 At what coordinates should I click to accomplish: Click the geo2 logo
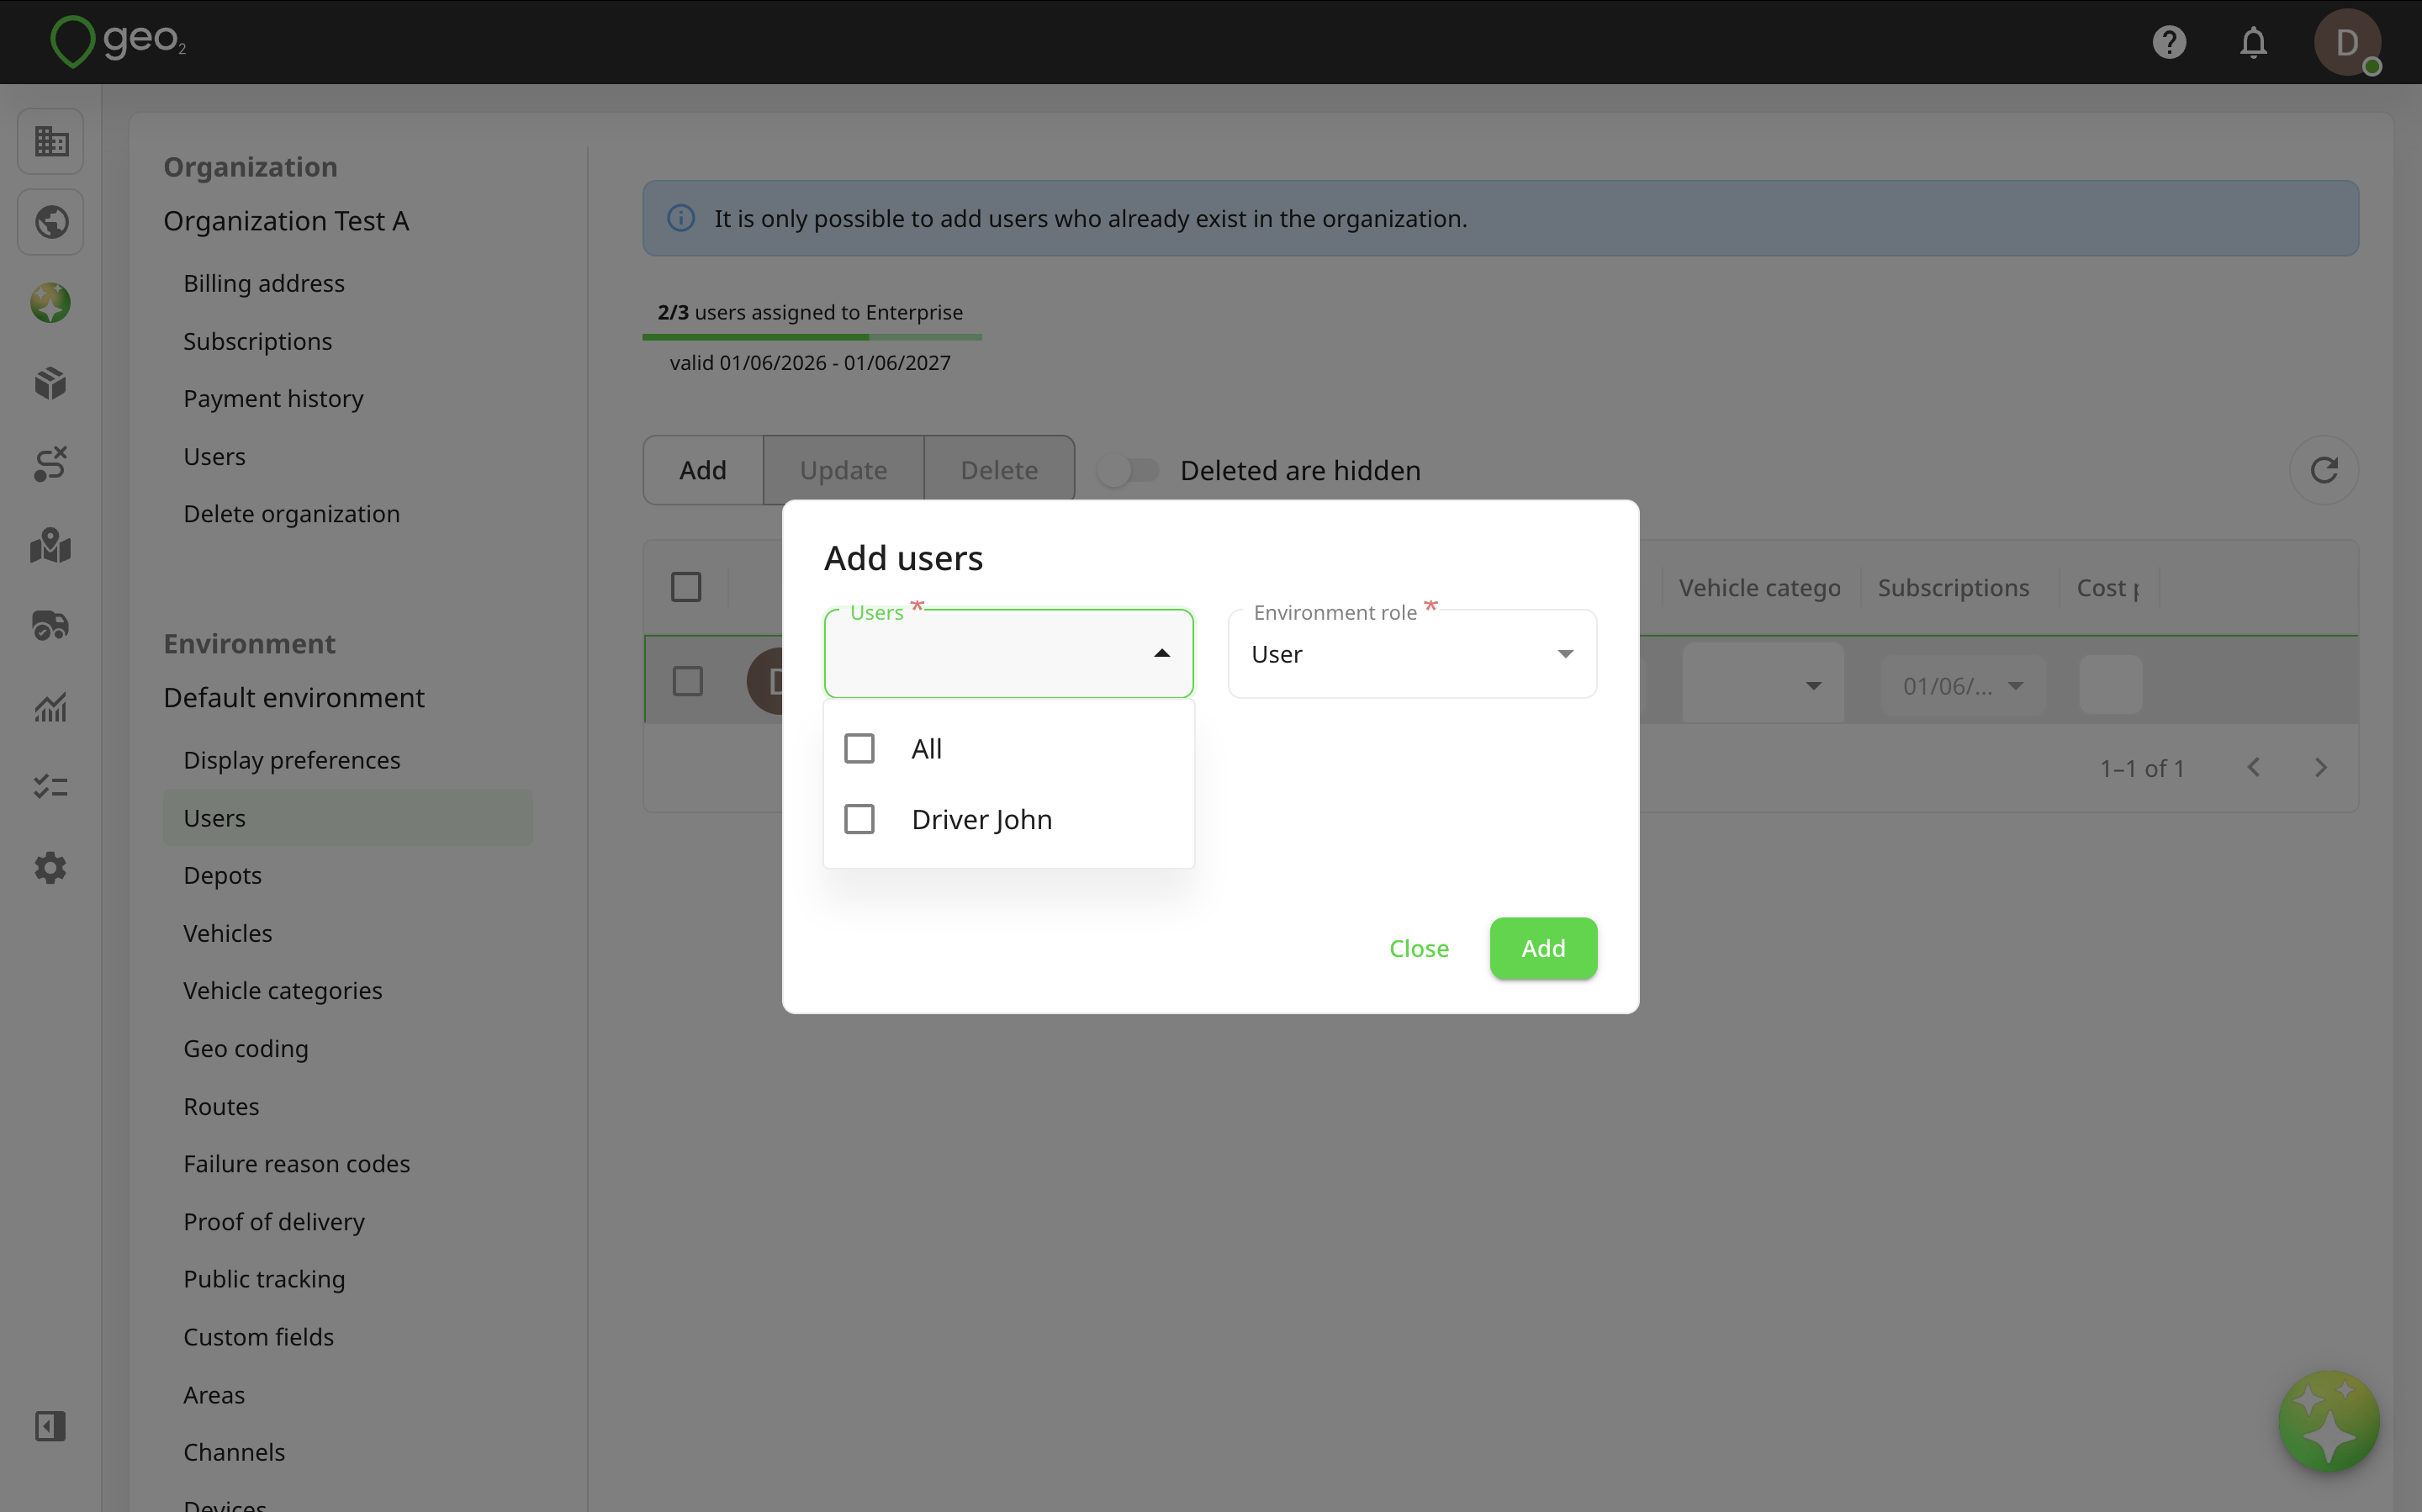coord(118,41)
